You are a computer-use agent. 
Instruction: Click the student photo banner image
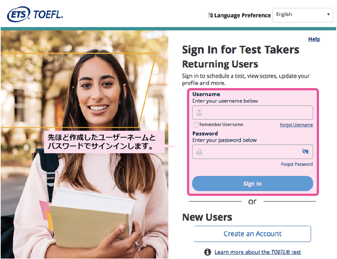click(x=85, y=144)
